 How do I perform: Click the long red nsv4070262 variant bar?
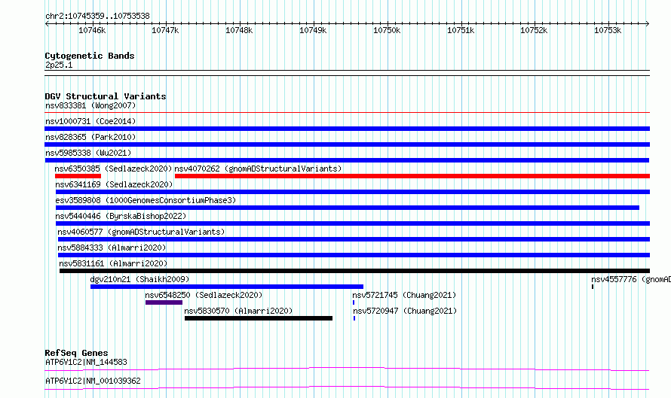tap(412, 176)
